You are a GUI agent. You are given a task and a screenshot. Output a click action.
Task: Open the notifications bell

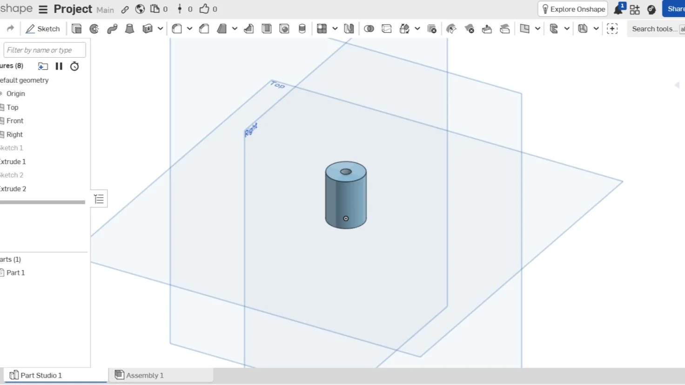coord(618,9)
